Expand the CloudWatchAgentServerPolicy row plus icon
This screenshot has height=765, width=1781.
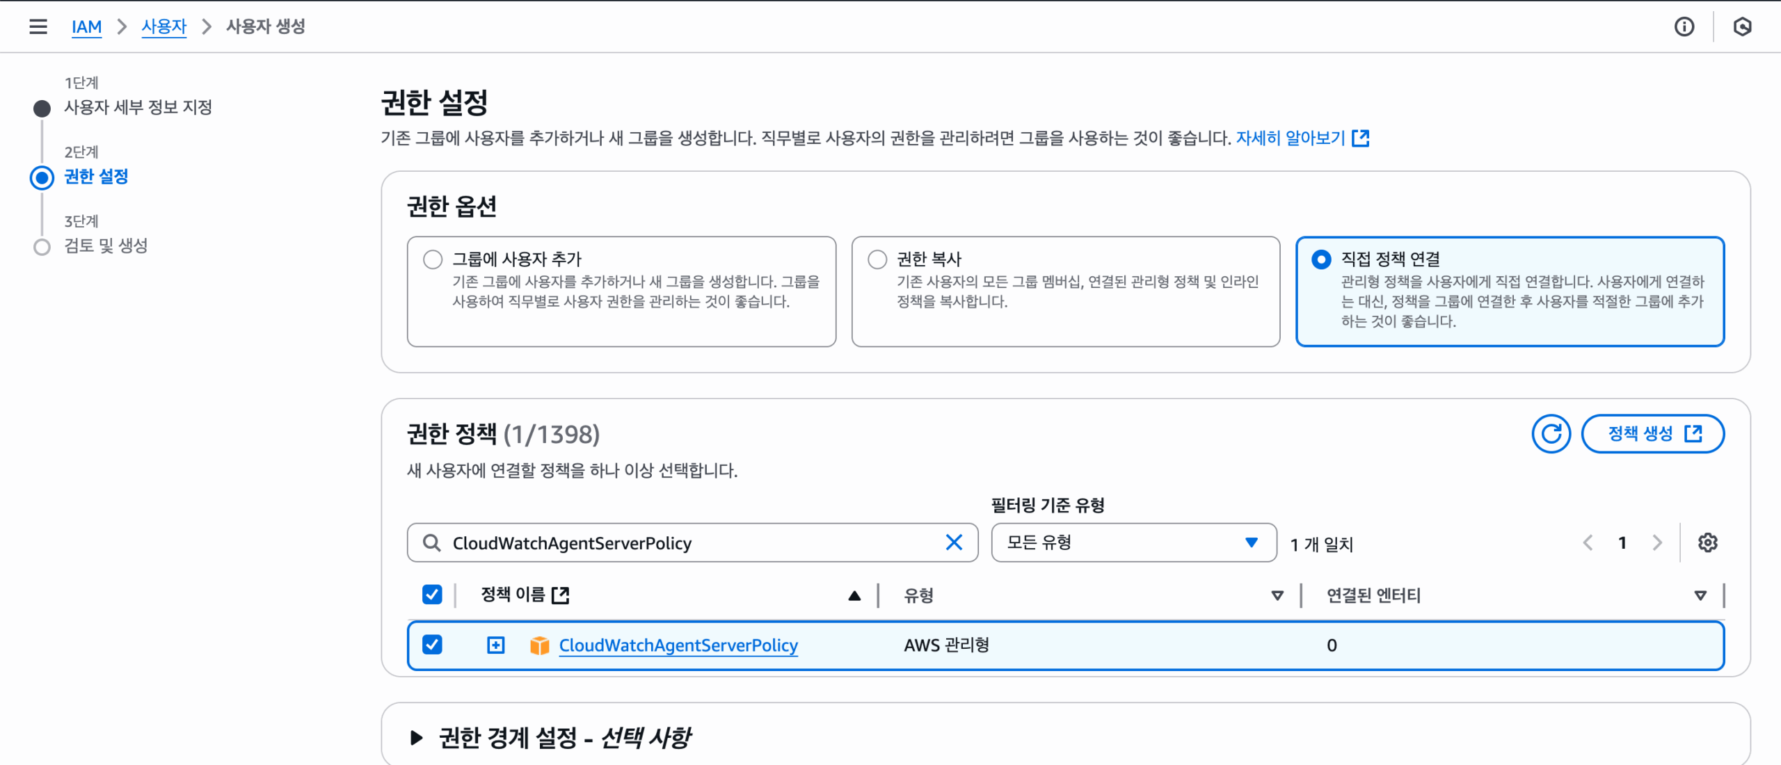(x=495, y=645)
